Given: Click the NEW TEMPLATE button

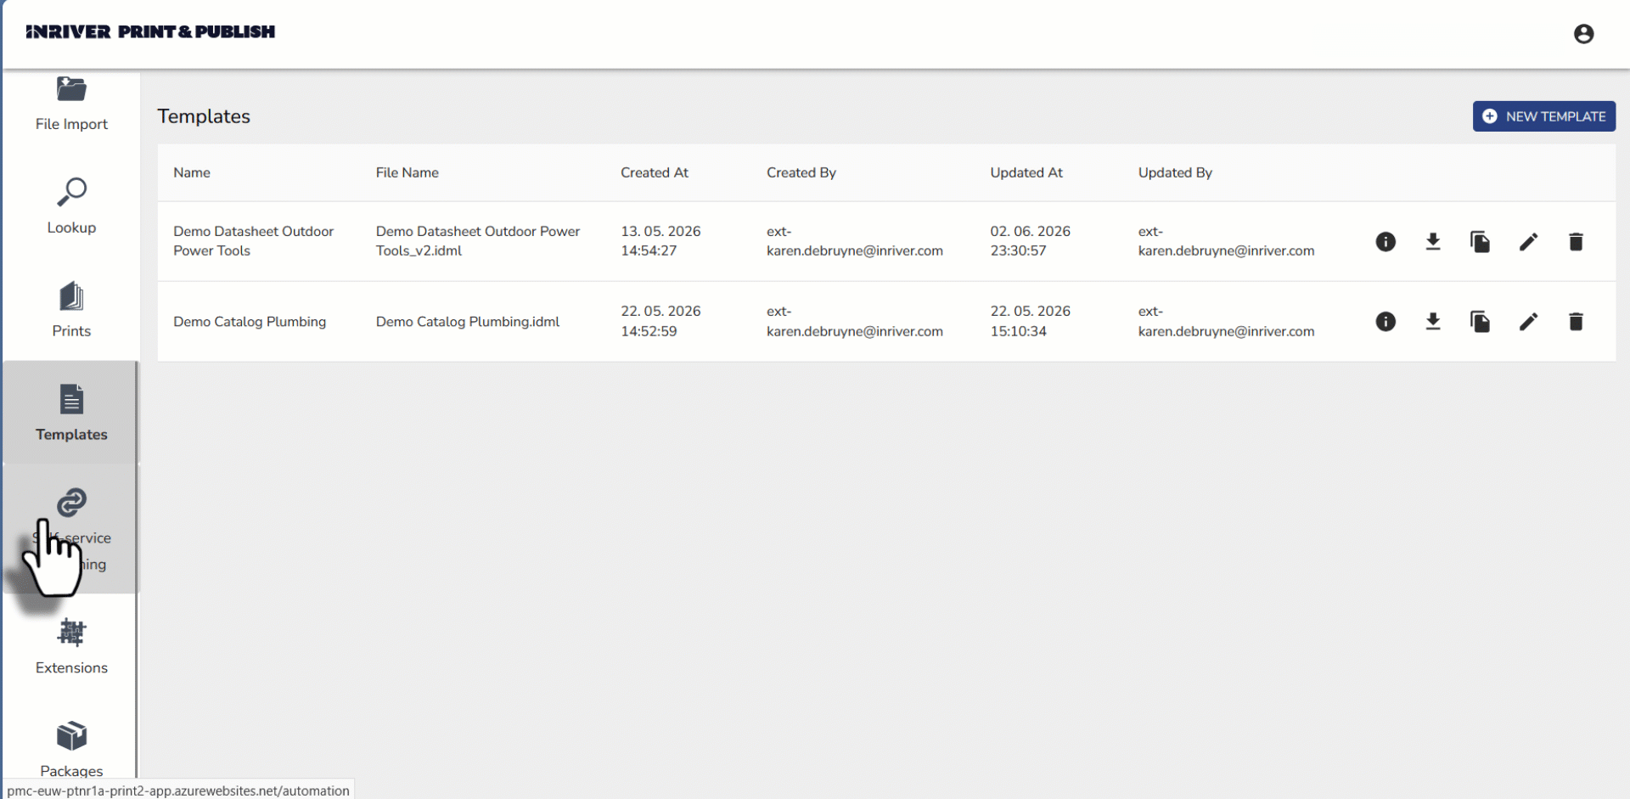Looking at the screenshot, I should (x=1543, y=116).
